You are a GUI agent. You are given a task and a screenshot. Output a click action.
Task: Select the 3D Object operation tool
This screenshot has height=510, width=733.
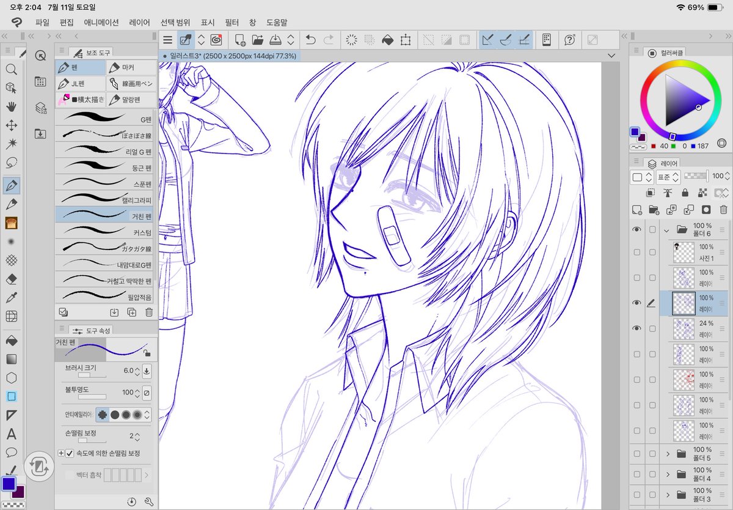[x=11, y=88]
